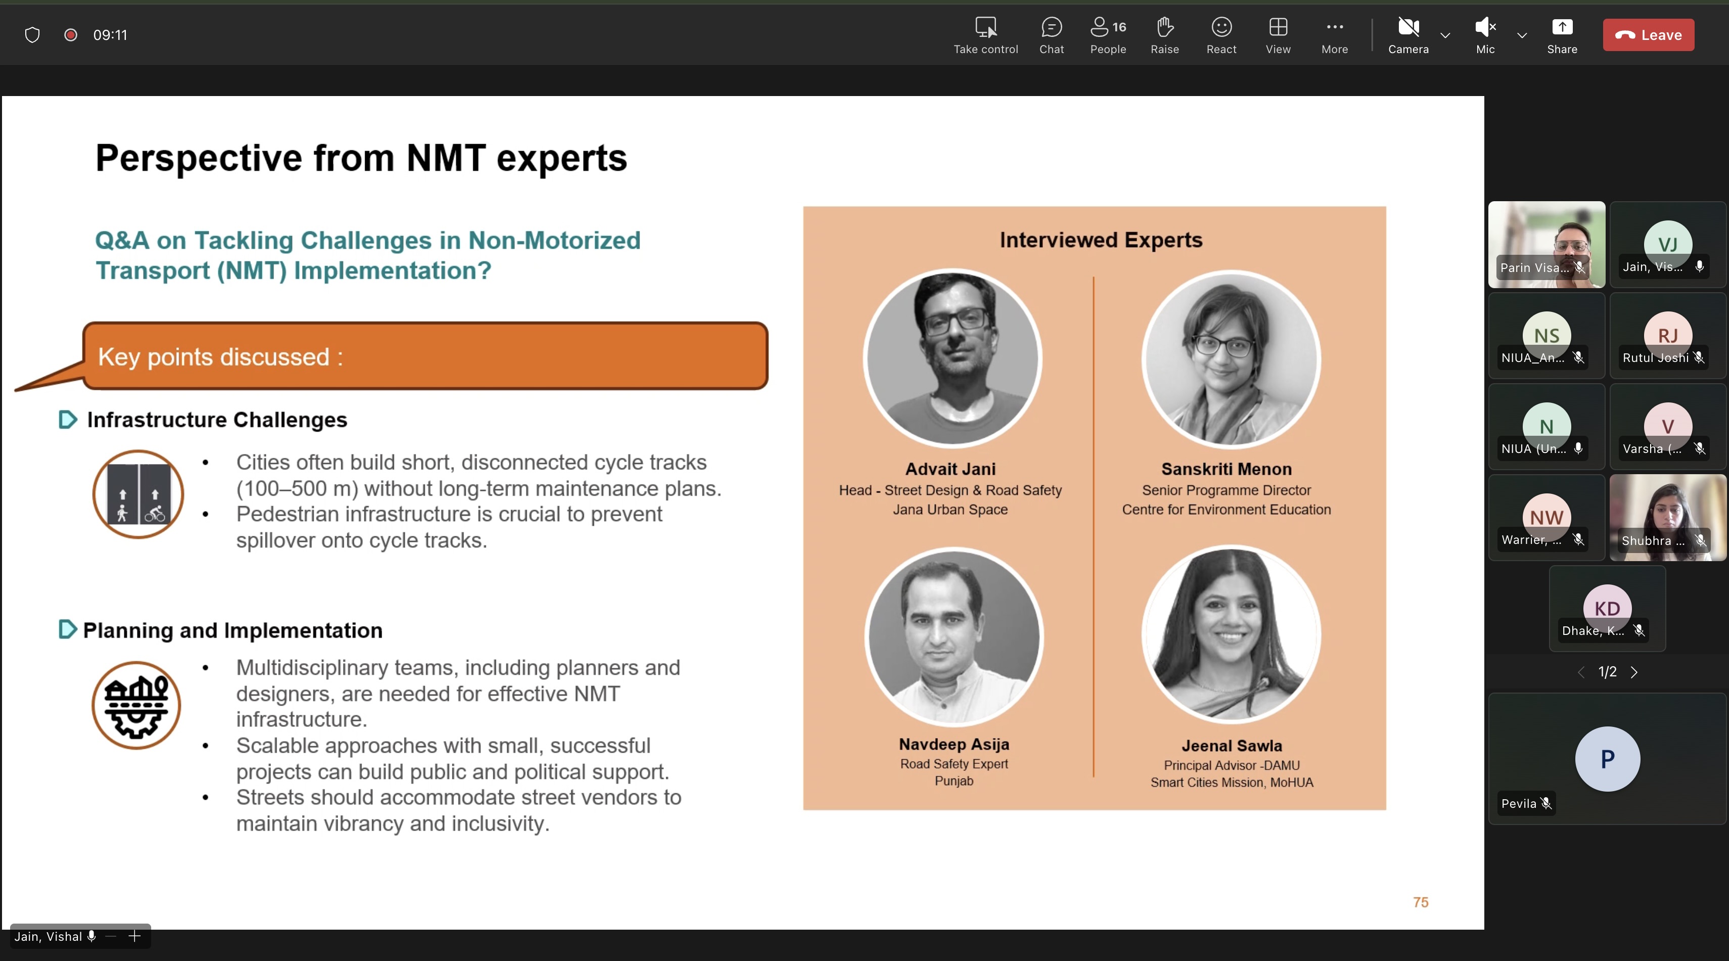Click the P avatar circle for Pevila
Screen dimensions: 1729x961
[1607, 759]
